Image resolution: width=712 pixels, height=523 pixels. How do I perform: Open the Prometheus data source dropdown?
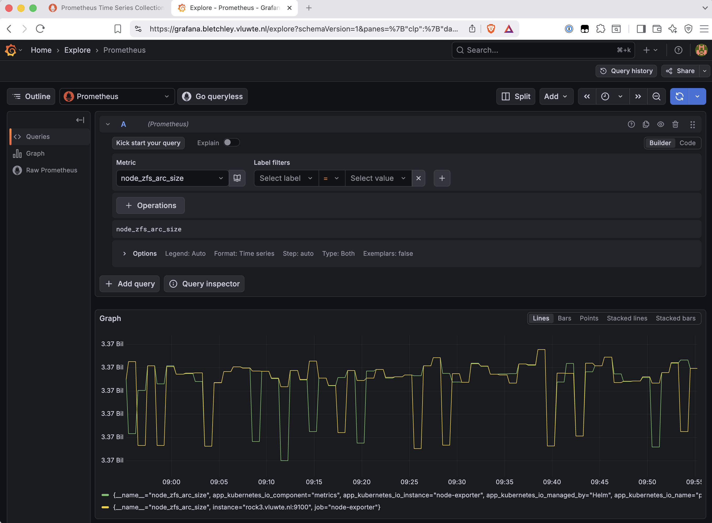tap(117, 97)
